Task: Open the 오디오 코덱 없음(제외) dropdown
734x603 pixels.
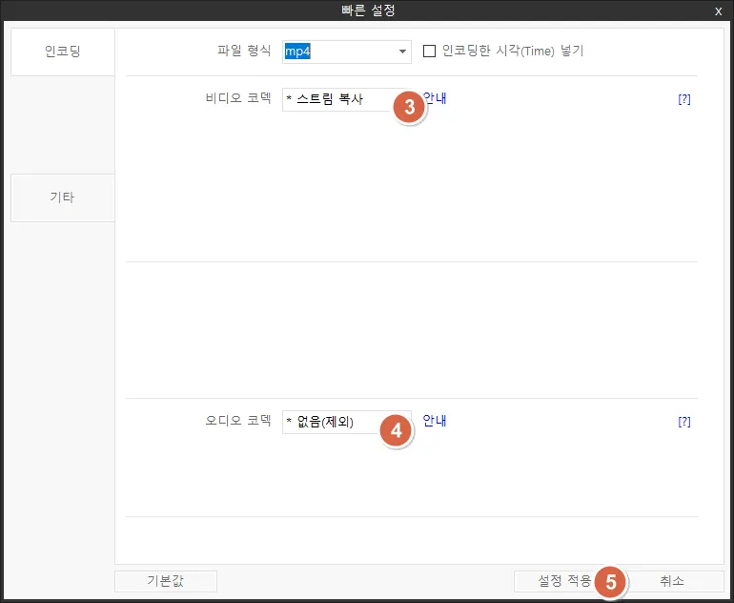Action: [347, 422]
